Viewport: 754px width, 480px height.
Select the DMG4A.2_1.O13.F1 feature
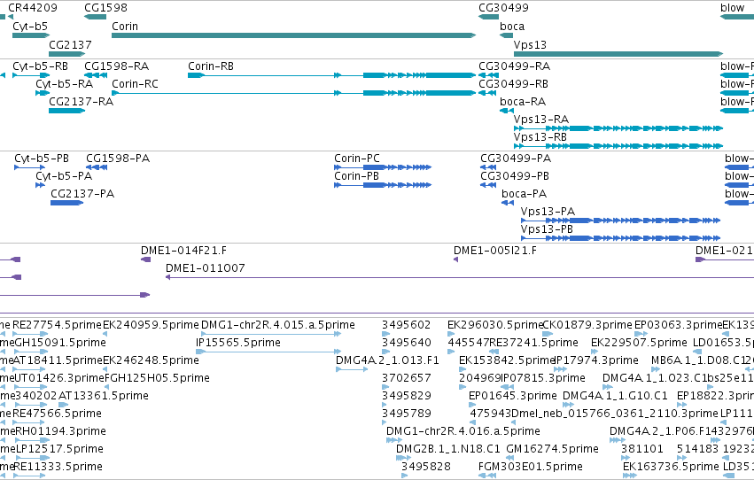coord(352,369)
